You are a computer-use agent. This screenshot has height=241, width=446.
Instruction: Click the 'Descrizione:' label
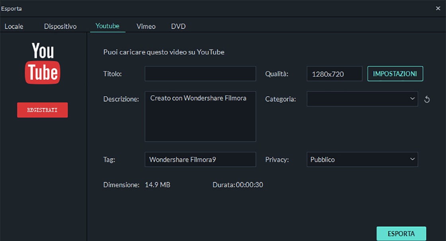point(121,99)
